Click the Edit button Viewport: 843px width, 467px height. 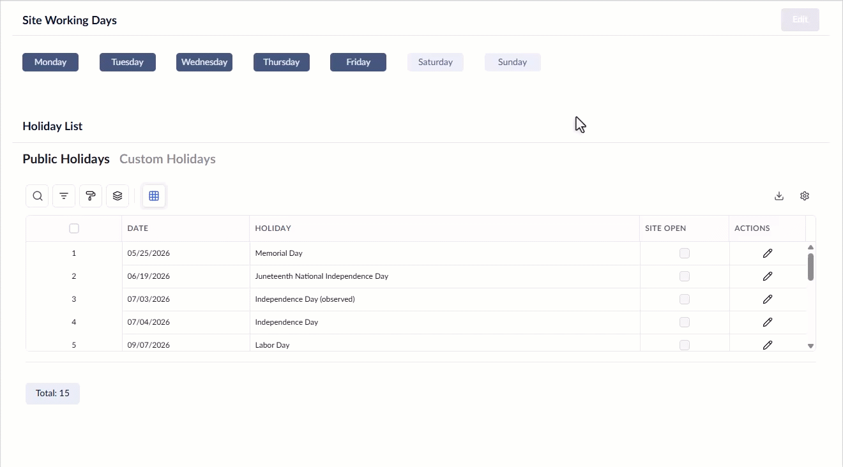pos(800,20)
